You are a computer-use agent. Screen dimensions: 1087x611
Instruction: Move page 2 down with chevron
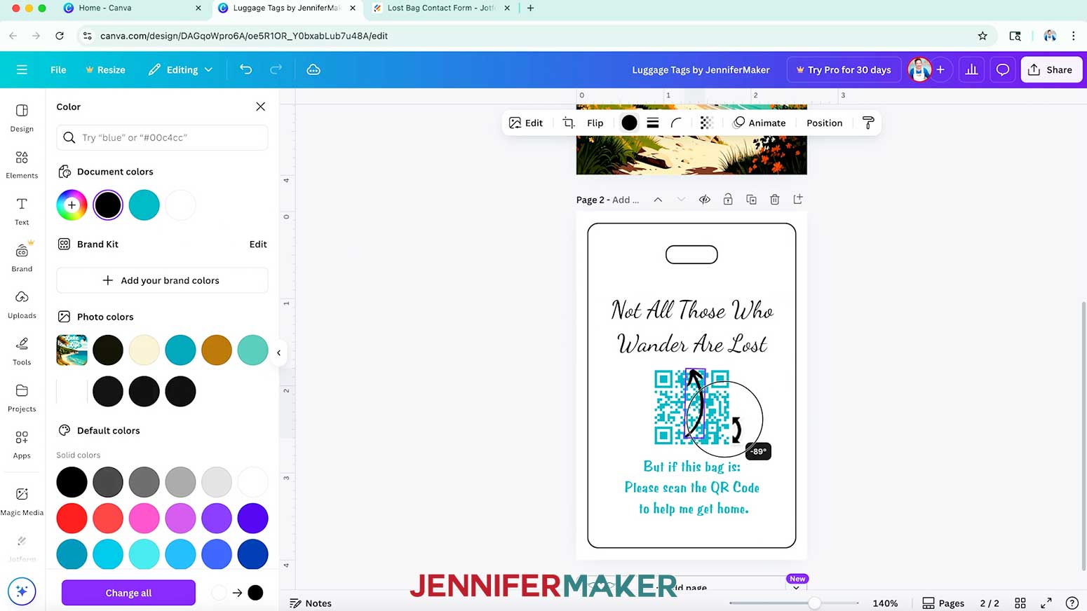click(681, 200)
